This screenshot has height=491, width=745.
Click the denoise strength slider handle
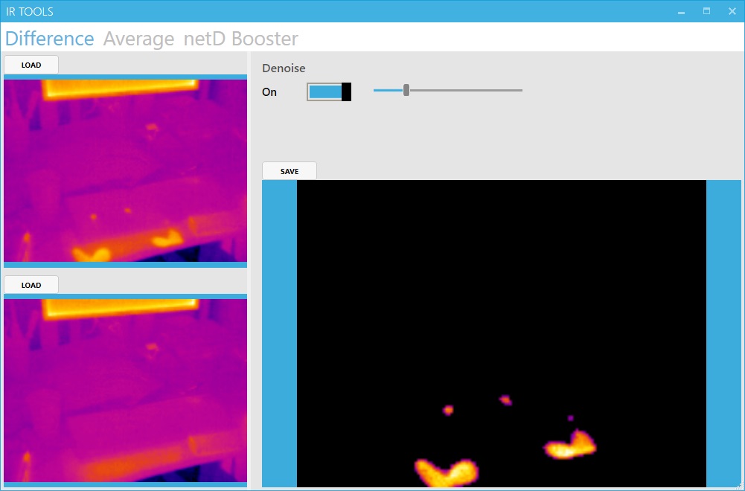click(406, 89)
